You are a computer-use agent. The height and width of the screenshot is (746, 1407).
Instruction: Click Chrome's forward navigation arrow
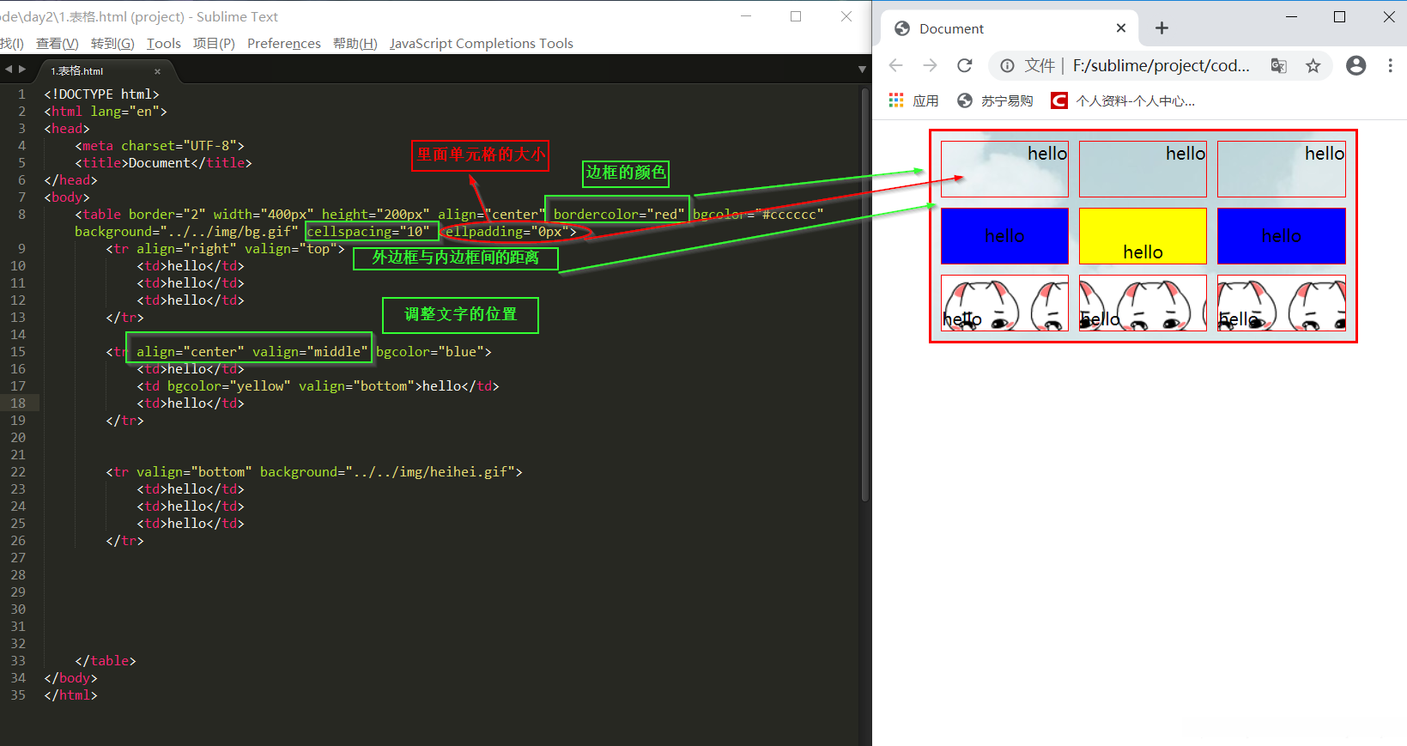coord(930,65)
